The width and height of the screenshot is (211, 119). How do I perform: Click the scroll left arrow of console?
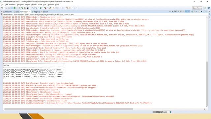4,109
